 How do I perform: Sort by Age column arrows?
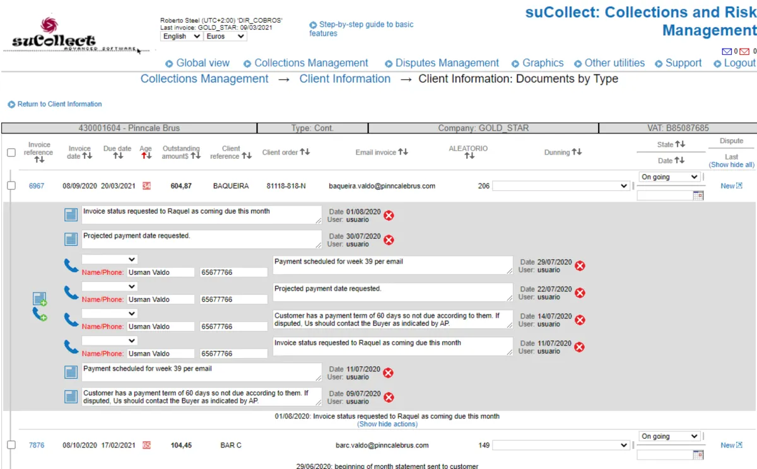pos(146,156)
